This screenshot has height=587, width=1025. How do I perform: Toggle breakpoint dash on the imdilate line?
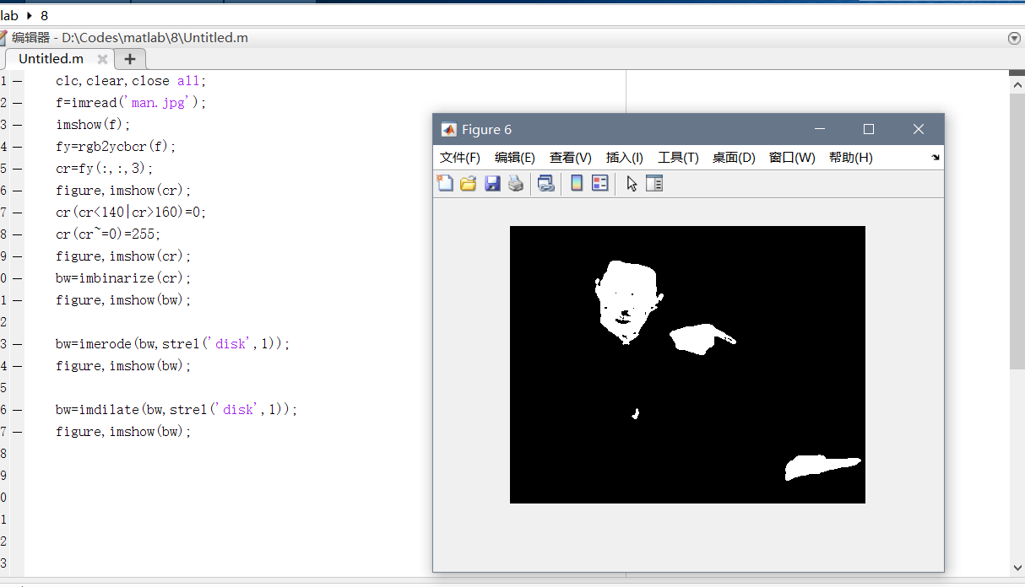[x=17, y=409]
